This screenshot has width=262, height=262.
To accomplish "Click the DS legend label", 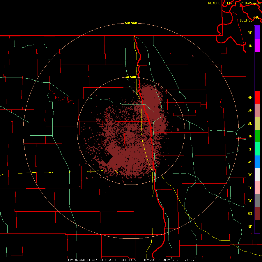I will tap(250, 175).
